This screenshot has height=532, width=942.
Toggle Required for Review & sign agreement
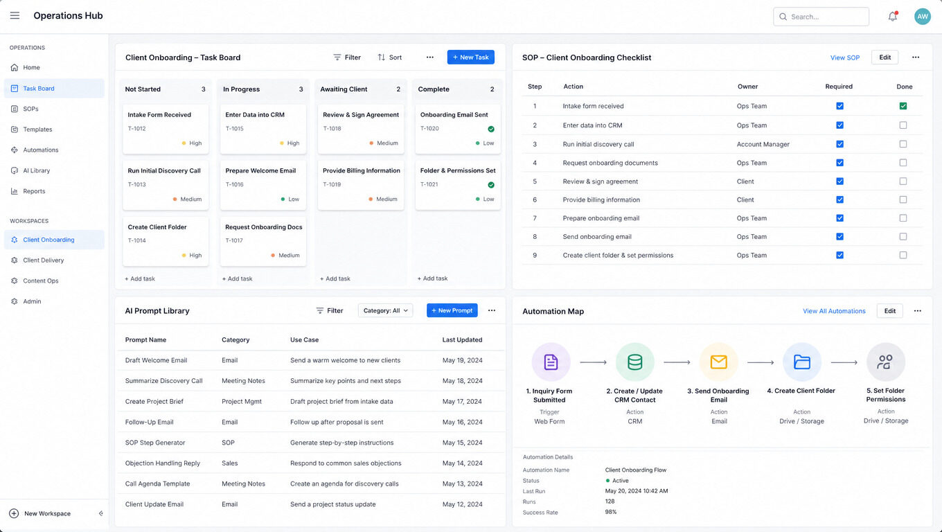point(839,181)
